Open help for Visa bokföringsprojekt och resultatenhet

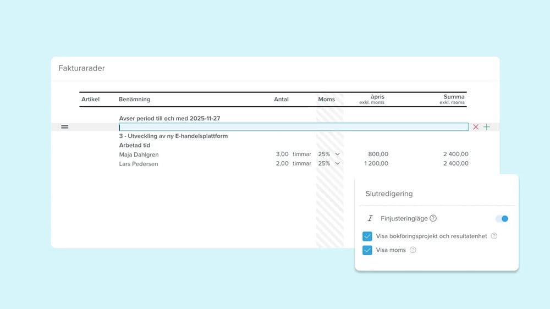point(494,236)
